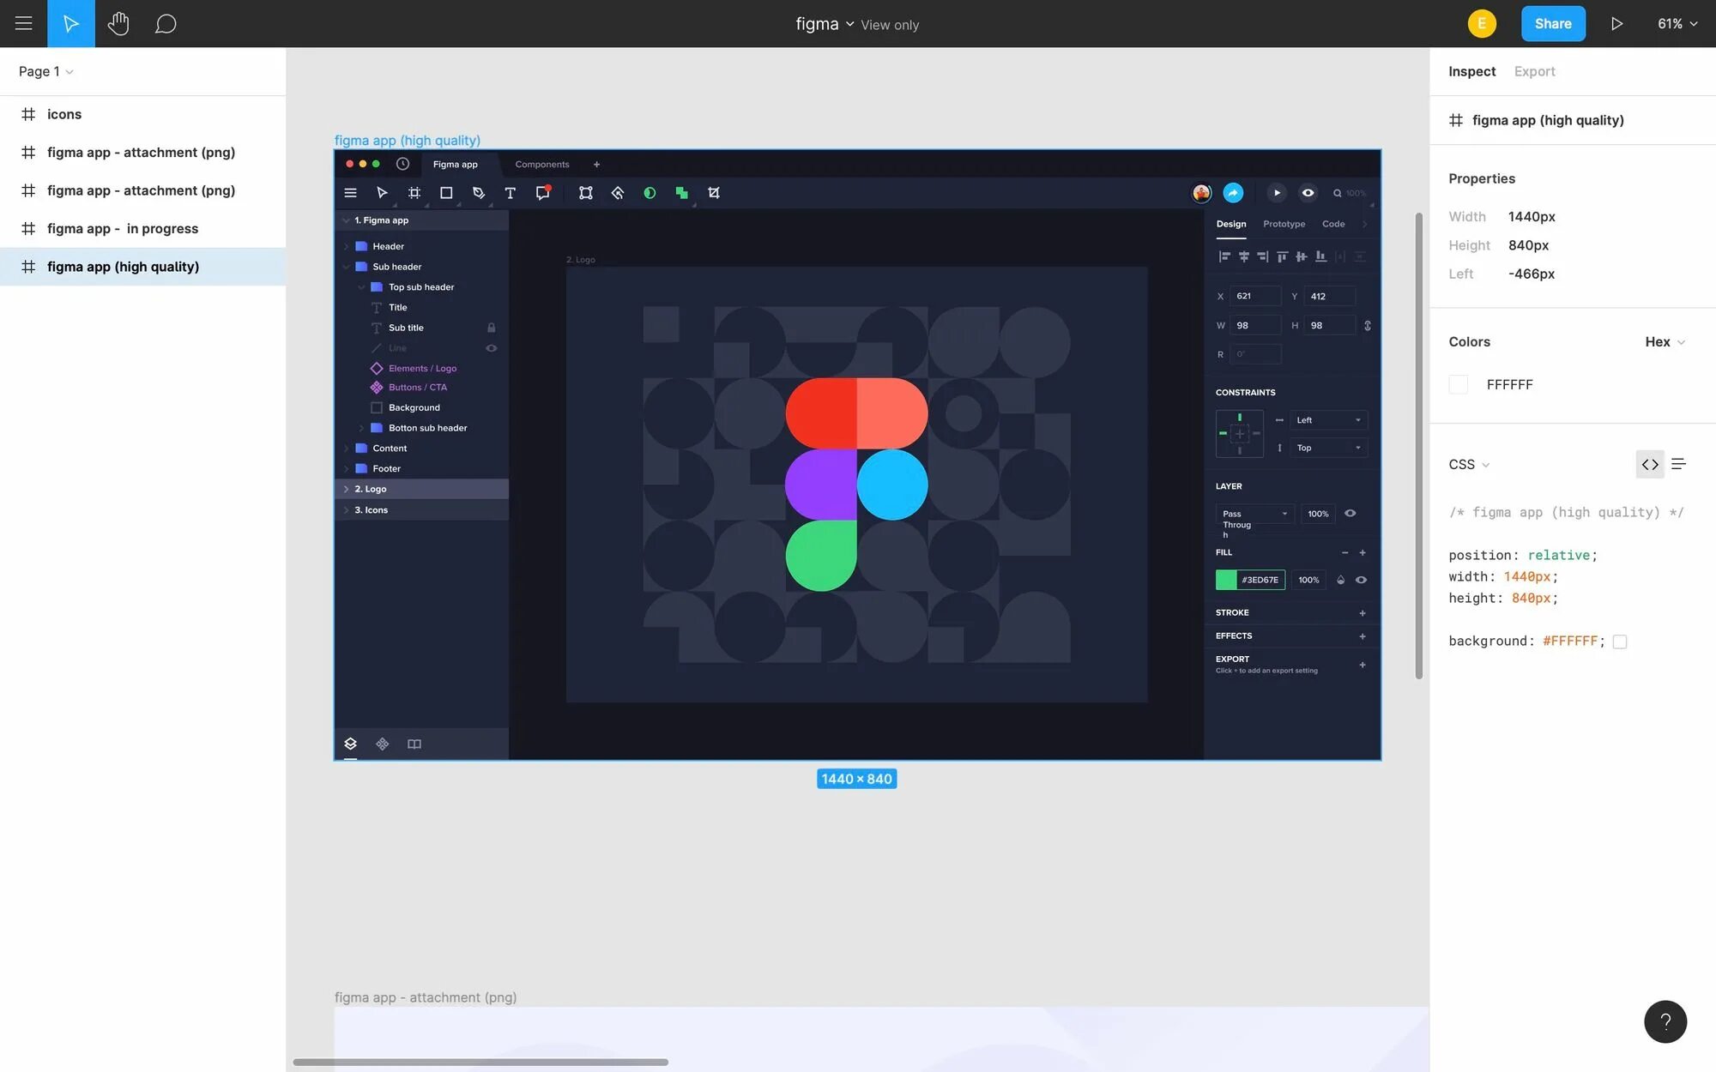This screenshot has width=1716, height=1072.
Task: Open the Help question mark button
Action: pyautogui.click(x=1665, y=1021)
